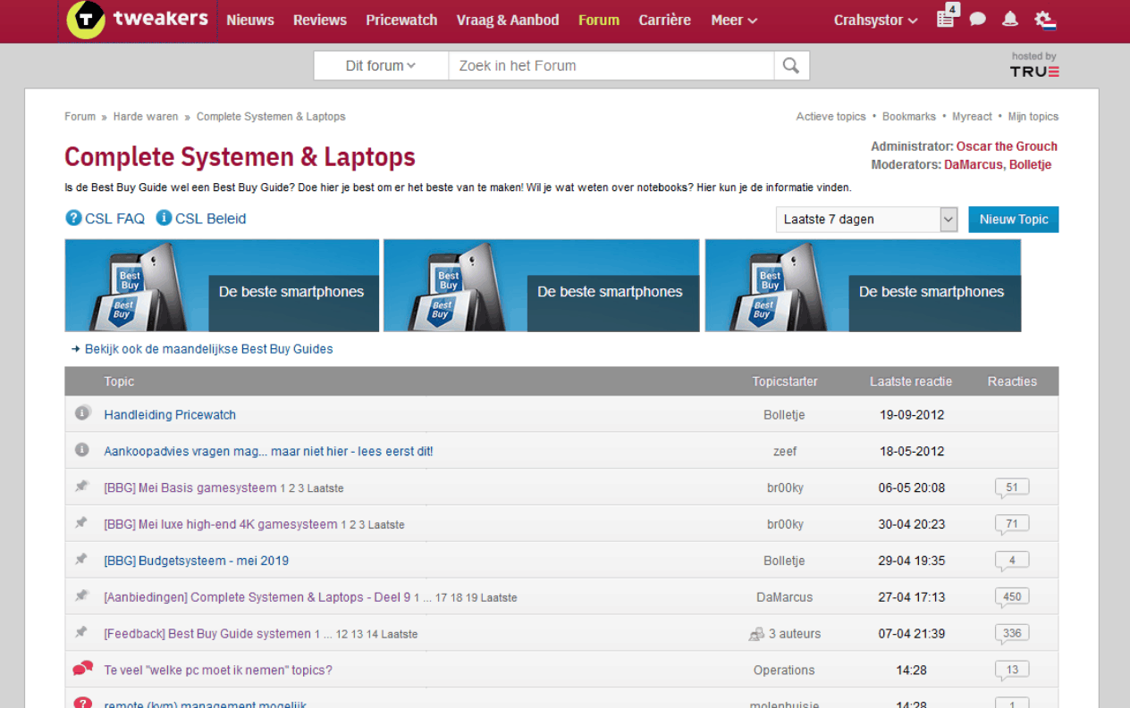Open the middle 'De beste smartphones' banner

[542, 286]
